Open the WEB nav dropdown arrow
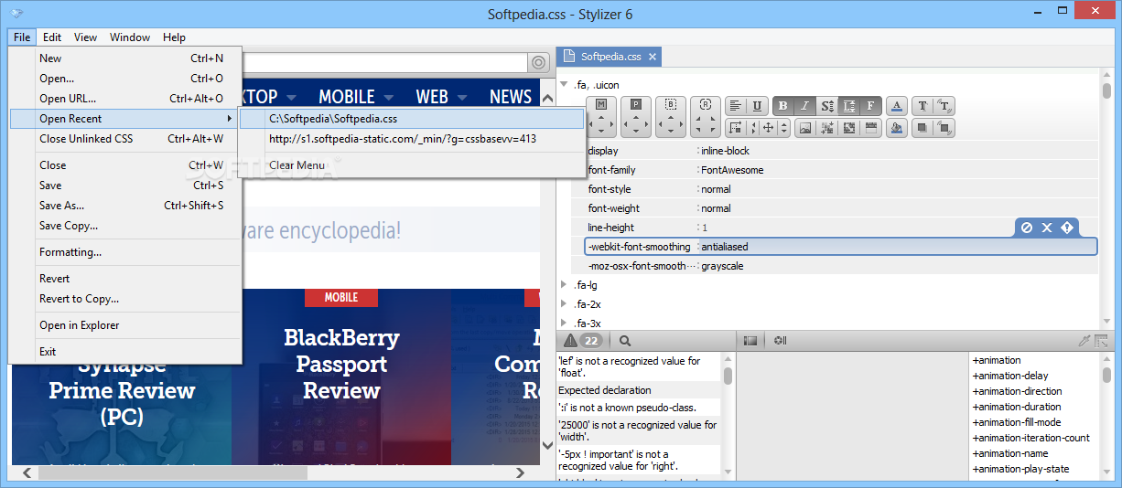The width and height of the screenshot is (1122, 488). (462, 97)
